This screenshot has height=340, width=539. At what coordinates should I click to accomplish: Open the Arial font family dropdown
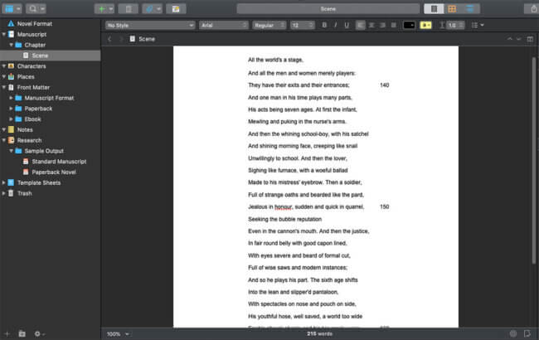pos(222,25)
